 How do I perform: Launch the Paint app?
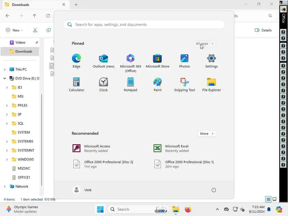pyautogui.click(x=157, y=84)
